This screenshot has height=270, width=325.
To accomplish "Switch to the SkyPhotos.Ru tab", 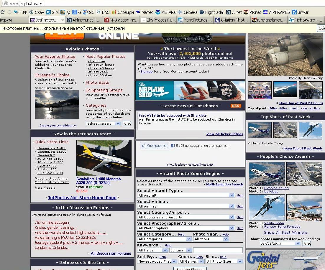I will pyautogui.click(x=159, y=20).
